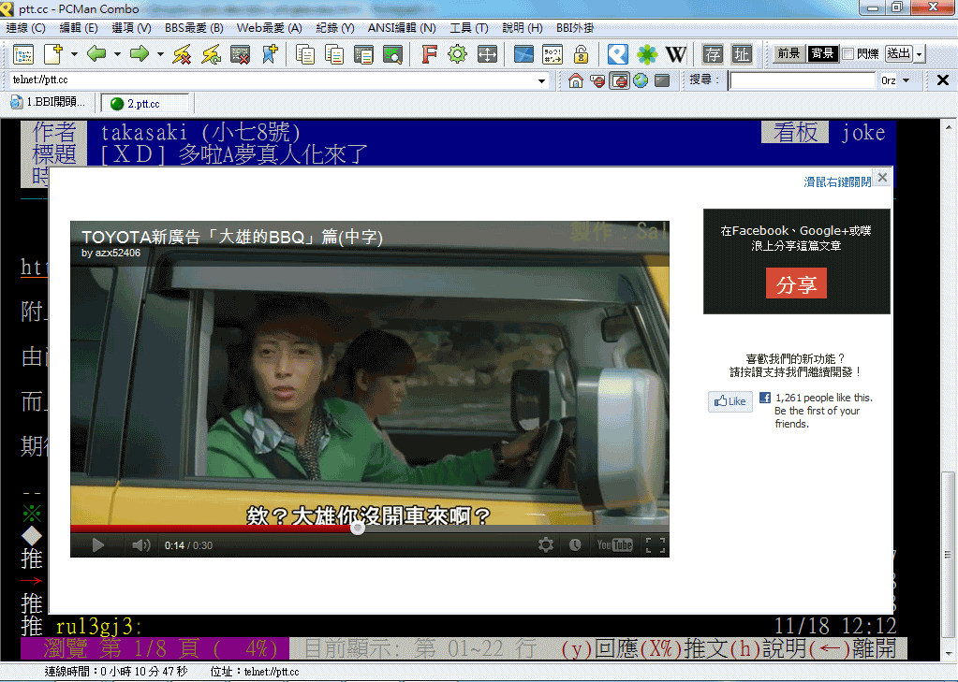Play the YouTube video

click(x=97, y=545)
